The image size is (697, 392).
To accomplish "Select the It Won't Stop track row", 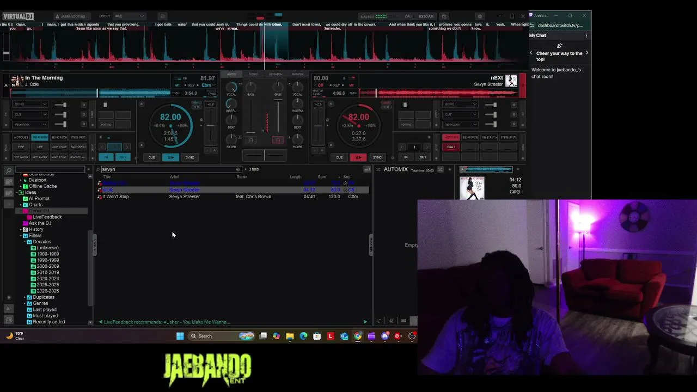I will (233, 197).
